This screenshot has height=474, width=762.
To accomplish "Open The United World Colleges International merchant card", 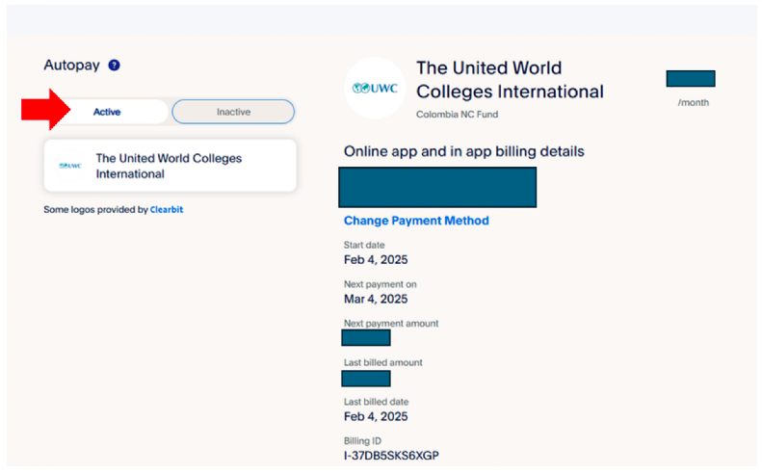I will (x=171, y=166).
